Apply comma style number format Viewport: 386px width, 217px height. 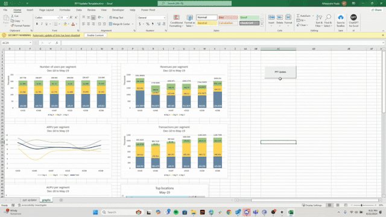click(x=153, y=24)
